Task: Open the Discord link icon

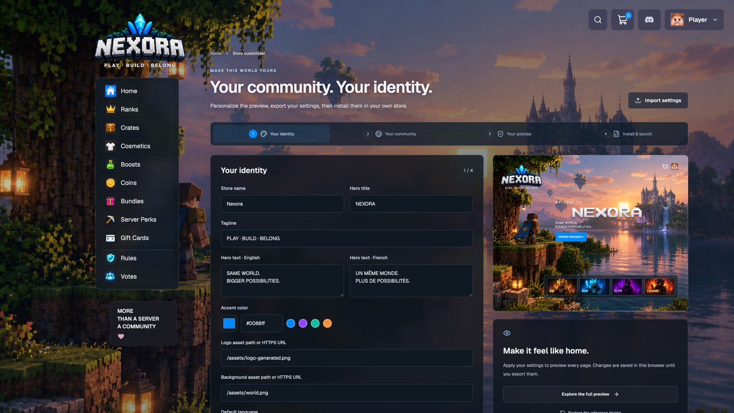Action: [x=649, y=20]
